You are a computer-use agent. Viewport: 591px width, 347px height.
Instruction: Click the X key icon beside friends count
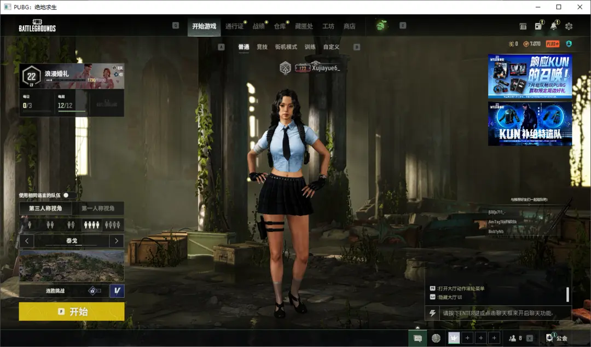(530, 338)
